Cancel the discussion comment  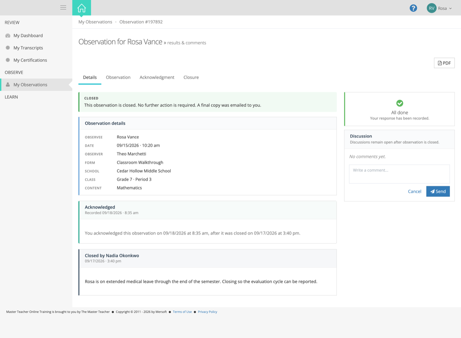click(415, 192)
